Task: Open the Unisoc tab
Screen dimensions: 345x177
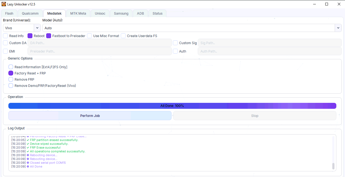Action: click(100, 13)
